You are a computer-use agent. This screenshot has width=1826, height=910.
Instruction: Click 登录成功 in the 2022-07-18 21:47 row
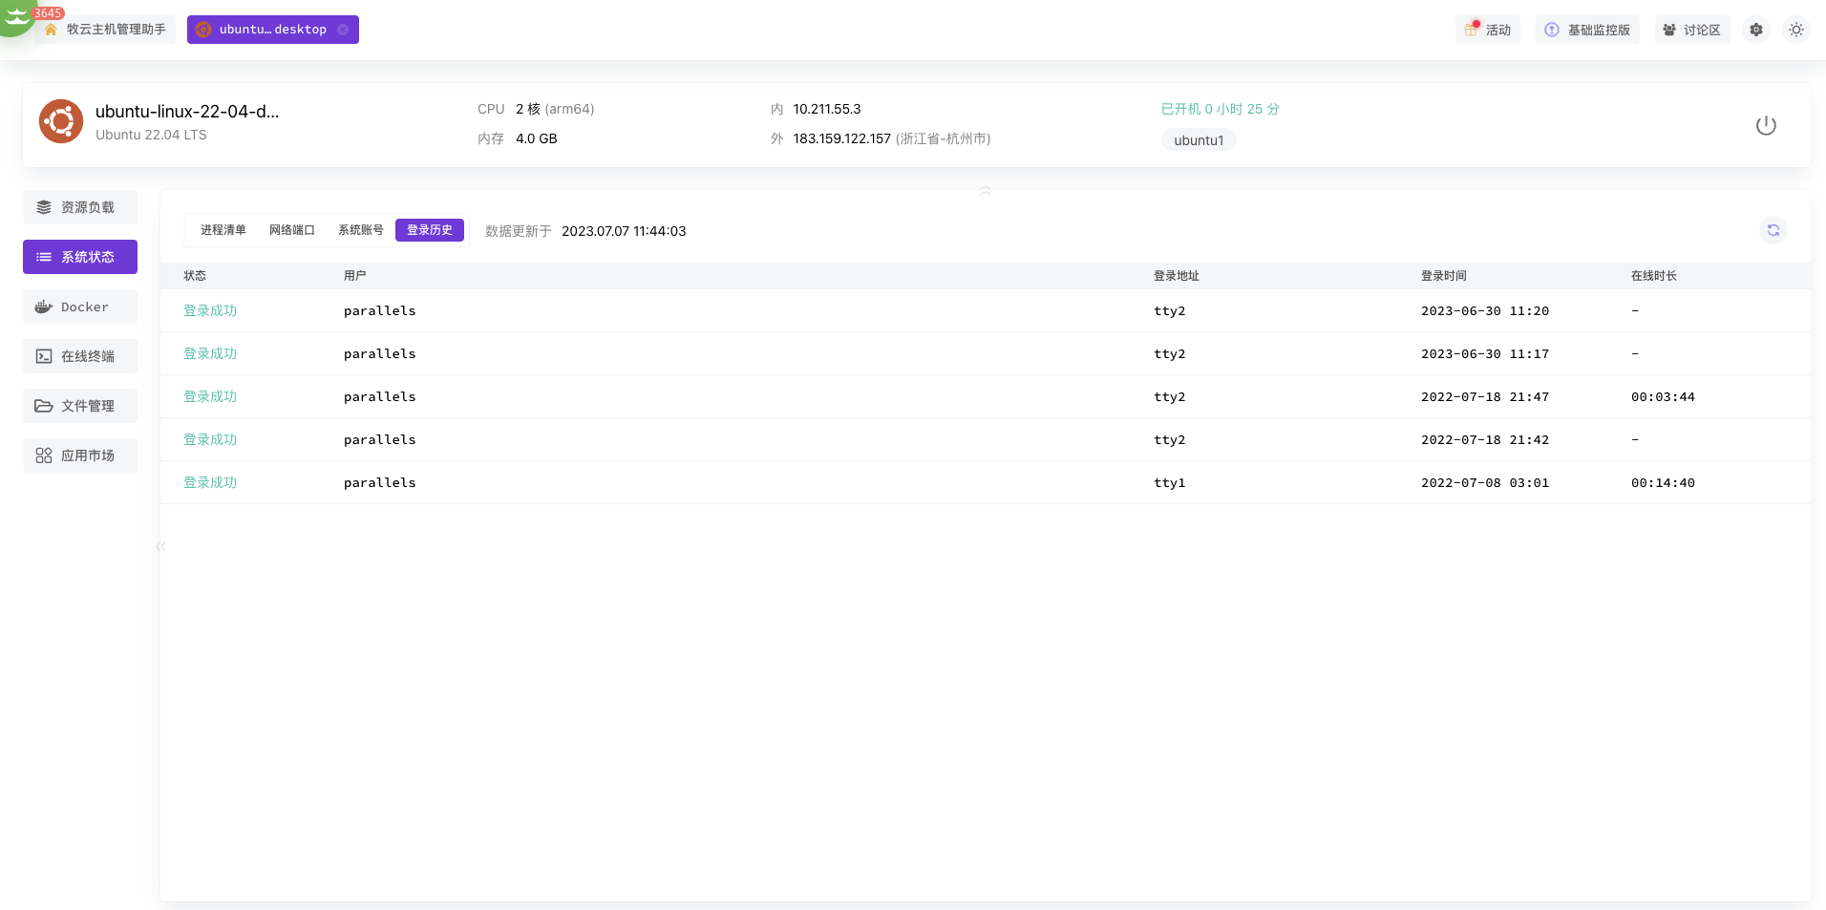click(x=210, y=396)
